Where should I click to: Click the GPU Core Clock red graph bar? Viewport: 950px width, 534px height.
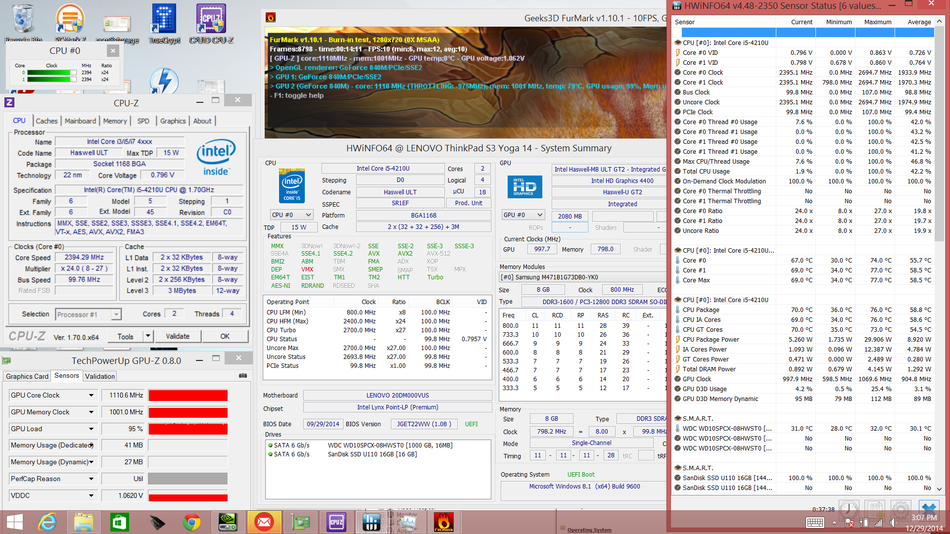188,396
